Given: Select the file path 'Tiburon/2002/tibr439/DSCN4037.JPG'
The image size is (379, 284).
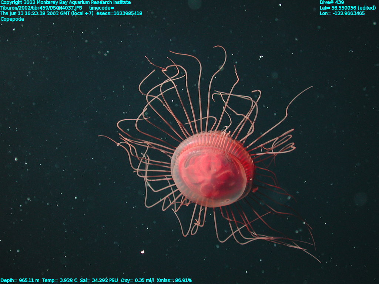Looking at the screenshot, I should 41,8.
